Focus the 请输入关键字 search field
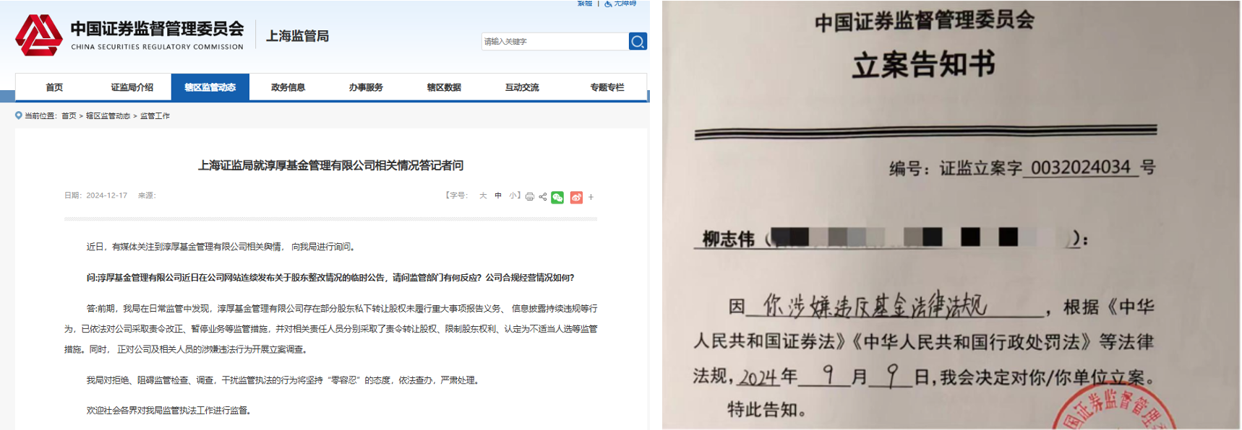 (x=554, y=41)
